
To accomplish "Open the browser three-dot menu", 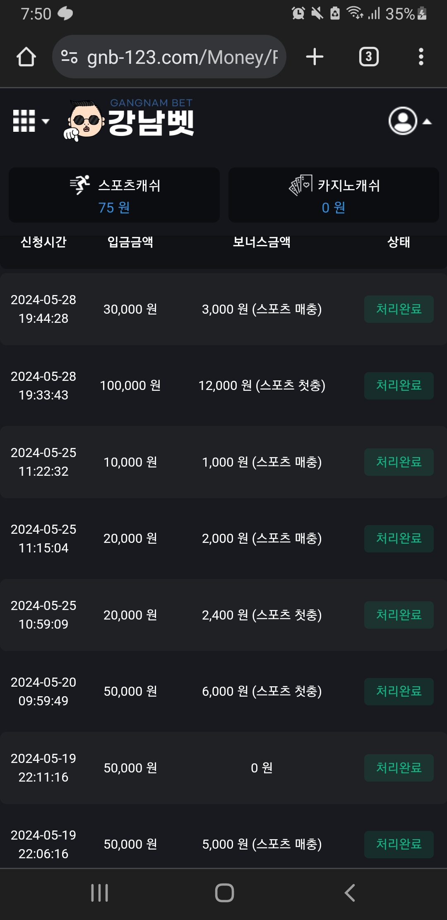I will click(x=421, y=57).
